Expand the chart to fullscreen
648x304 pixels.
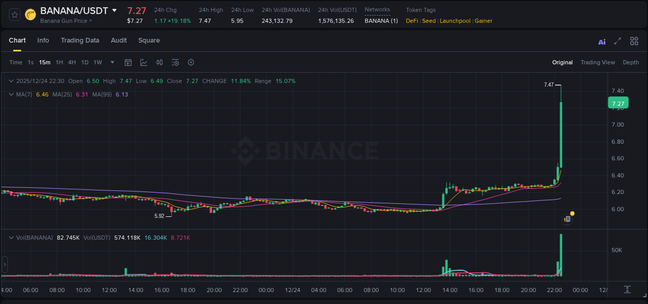coord(617,40)
